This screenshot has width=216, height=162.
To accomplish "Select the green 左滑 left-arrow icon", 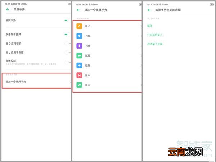I will (79, 56).
